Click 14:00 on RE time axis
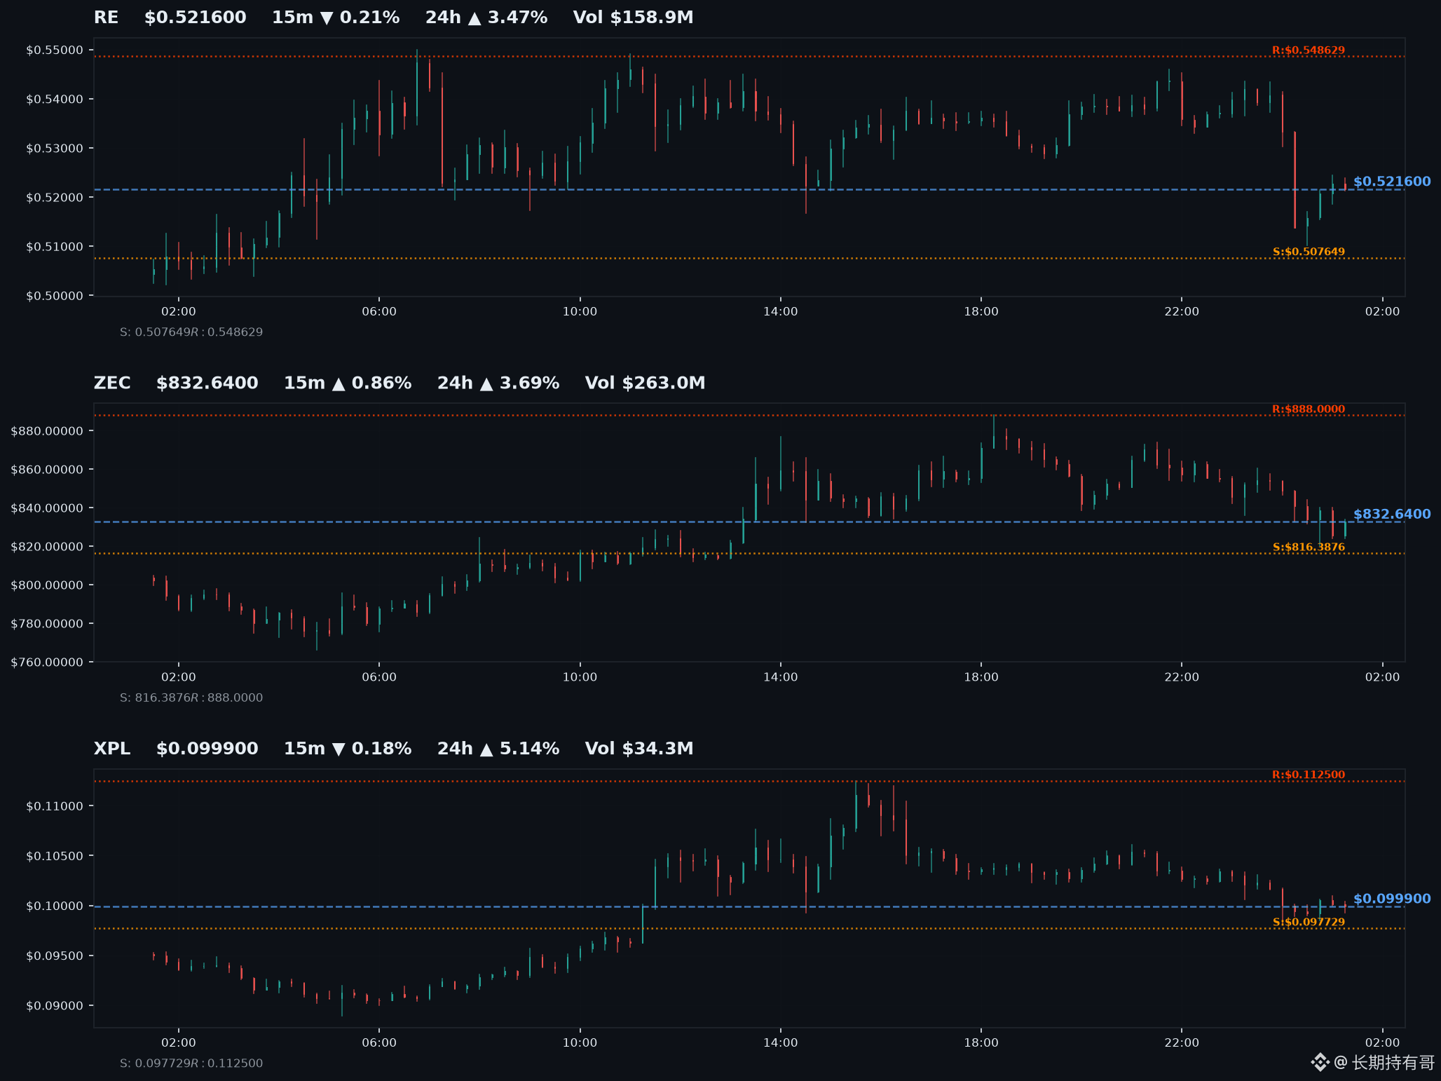1441x1081 pixels. tap(781, 312)
